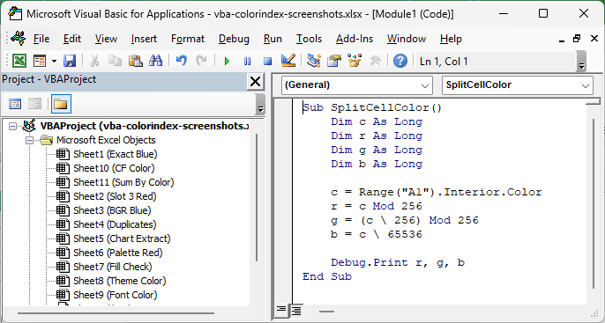Click the Cut scissors icon
Screen dimensions: 605x323
pos(94,61)
